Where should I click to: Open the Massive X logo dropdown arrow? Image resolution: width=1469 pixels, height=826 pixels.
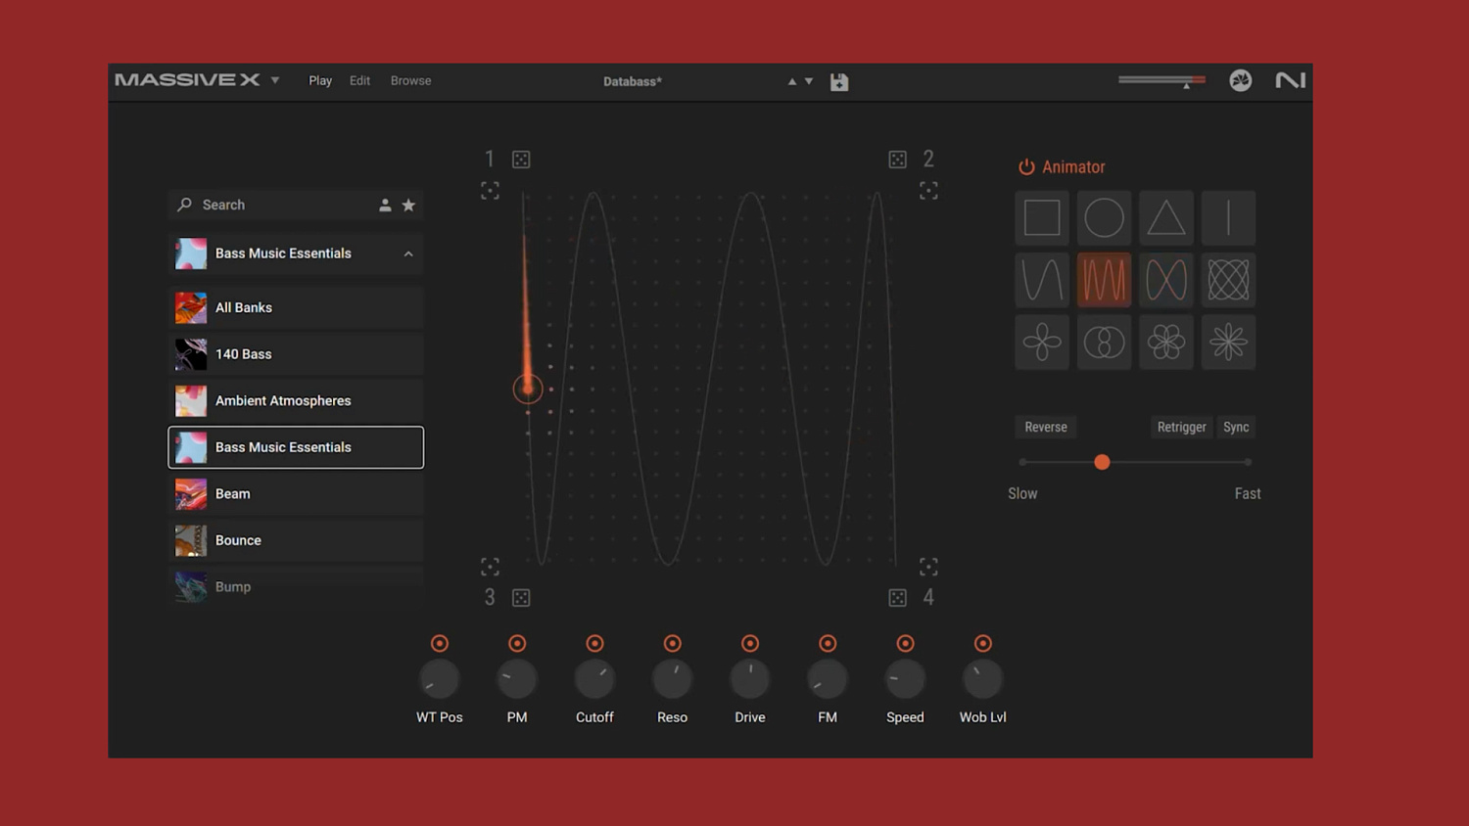[x=275, y=81]
